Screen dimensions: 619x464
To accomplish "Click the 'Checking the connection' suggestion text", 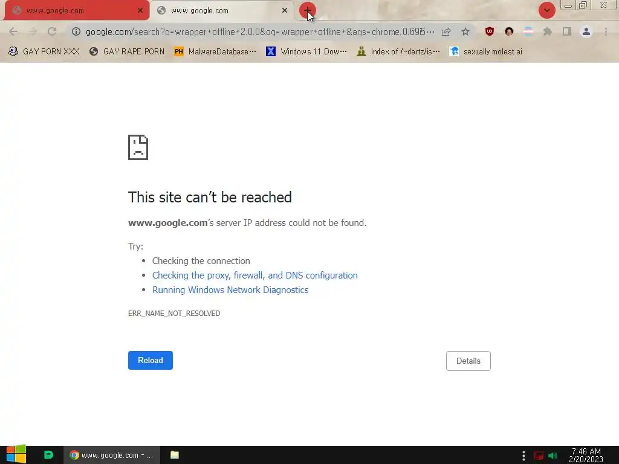I will tap(201, 261).
